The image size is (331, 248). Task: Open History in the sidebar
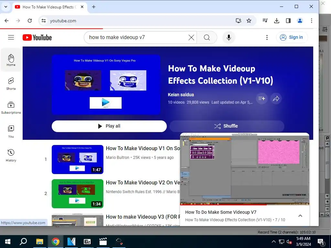click(11, 155)
